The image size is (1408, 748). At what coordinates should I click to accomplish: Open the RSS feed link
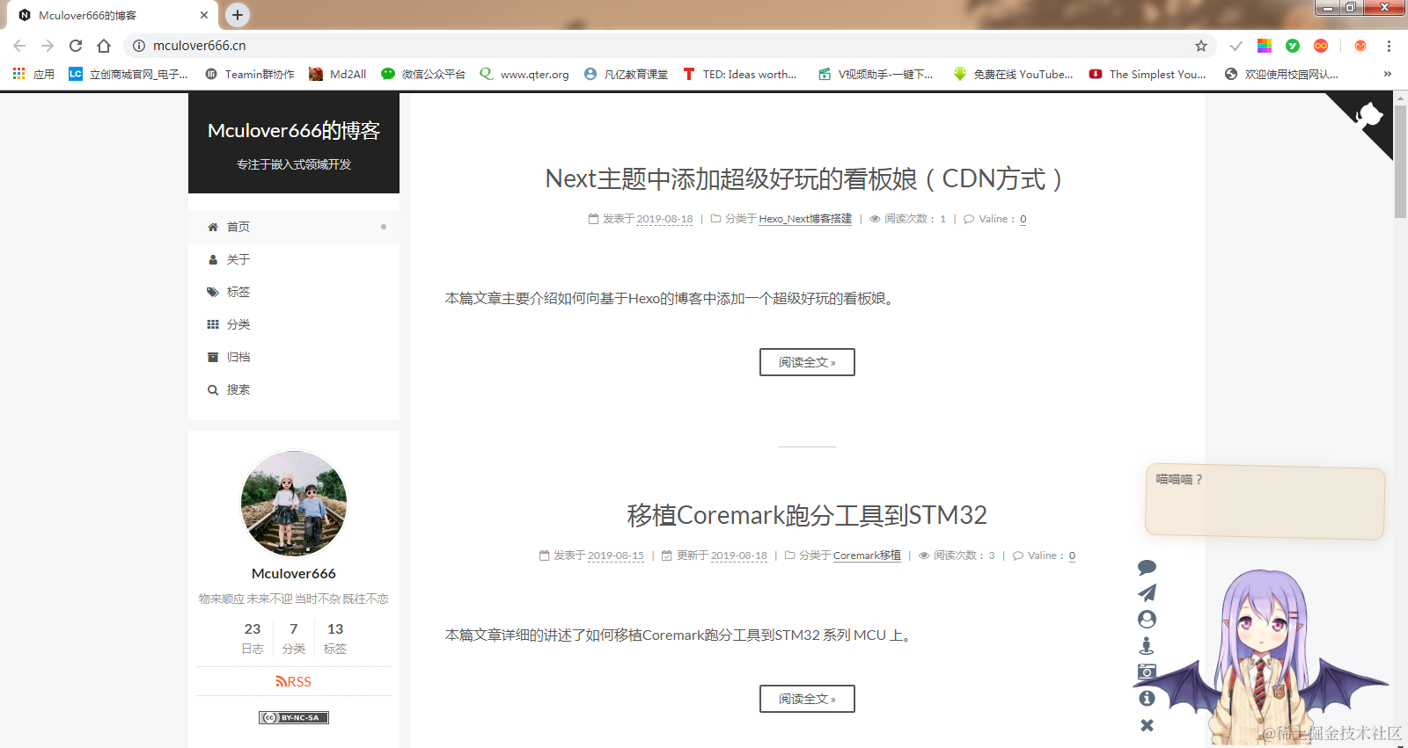(x=294, y=682)
